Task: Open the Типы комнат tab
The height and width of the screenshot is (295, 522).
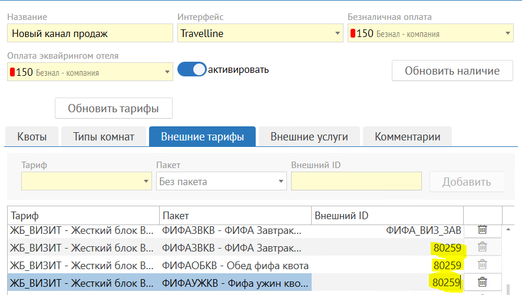Action: click(x=104, y=137)
